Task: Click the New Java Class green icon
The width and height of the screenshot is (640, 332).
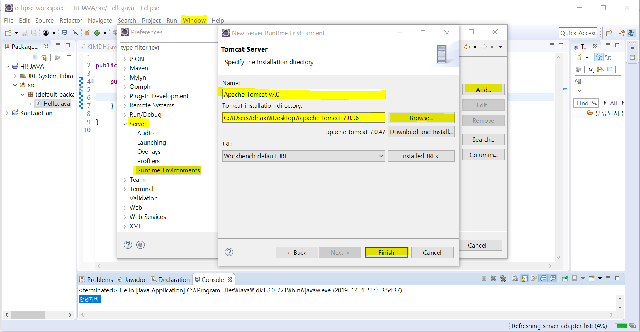Action: pos(97,33)
